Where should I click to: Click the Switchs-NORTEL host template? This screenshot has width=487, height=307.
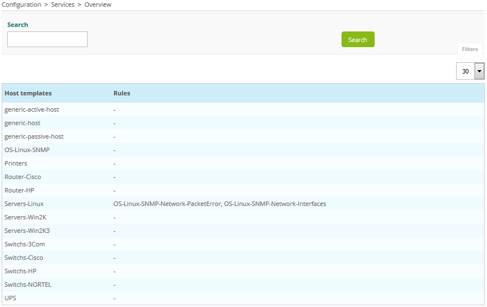(x=28, y=285)
